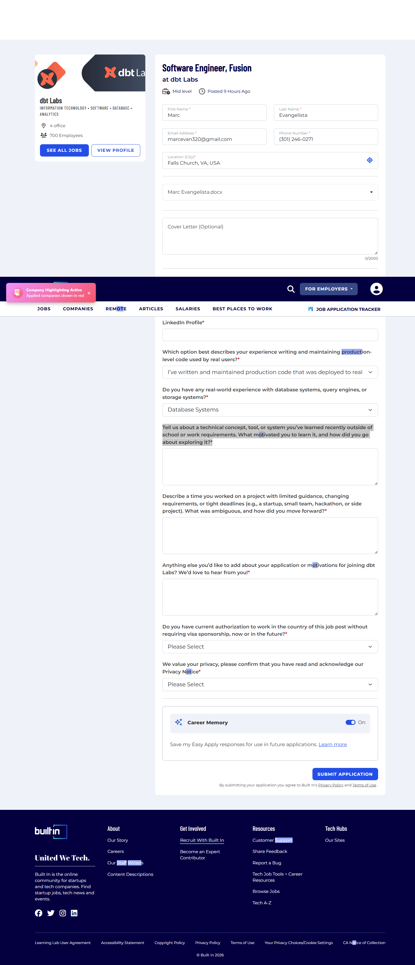Click the detect current location icon
This screenshot has width=415, height=965.
(x=369, y=160)
